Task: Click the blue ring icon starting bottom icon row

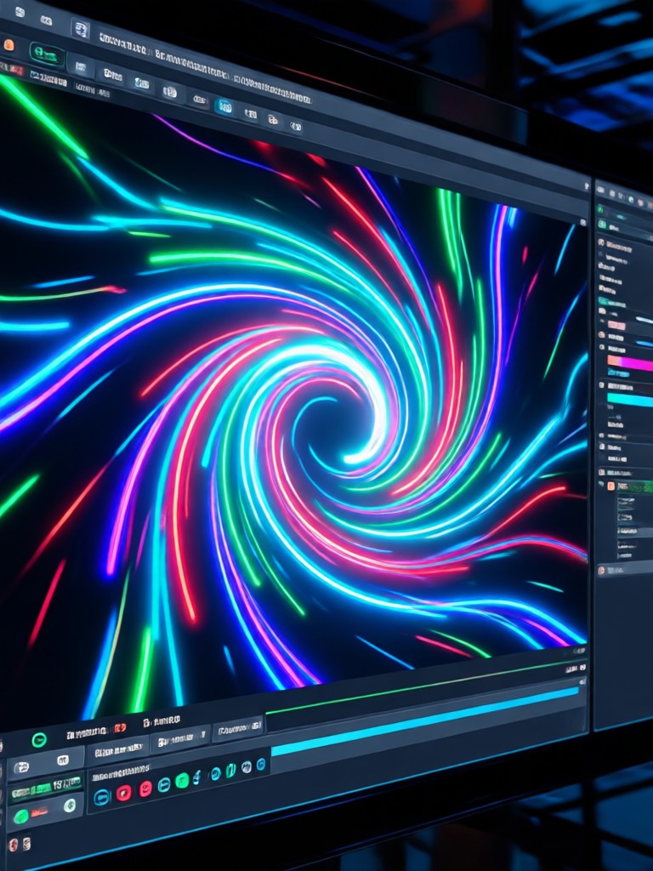Action: pos(102,798)
